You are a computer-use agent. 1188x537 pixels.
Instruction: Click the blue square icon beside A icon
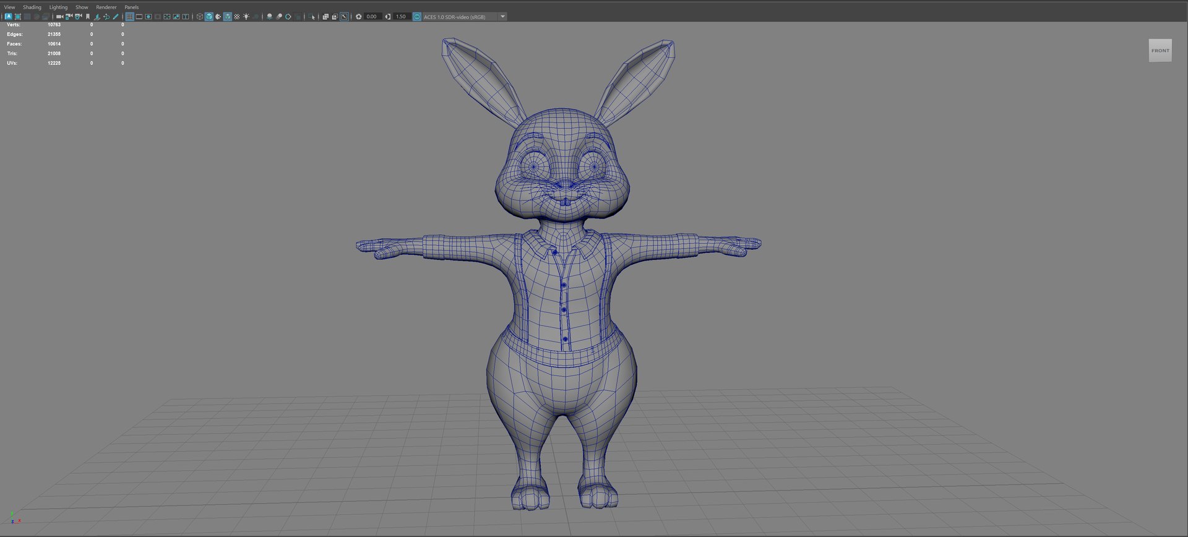click(x=17, y=17)
